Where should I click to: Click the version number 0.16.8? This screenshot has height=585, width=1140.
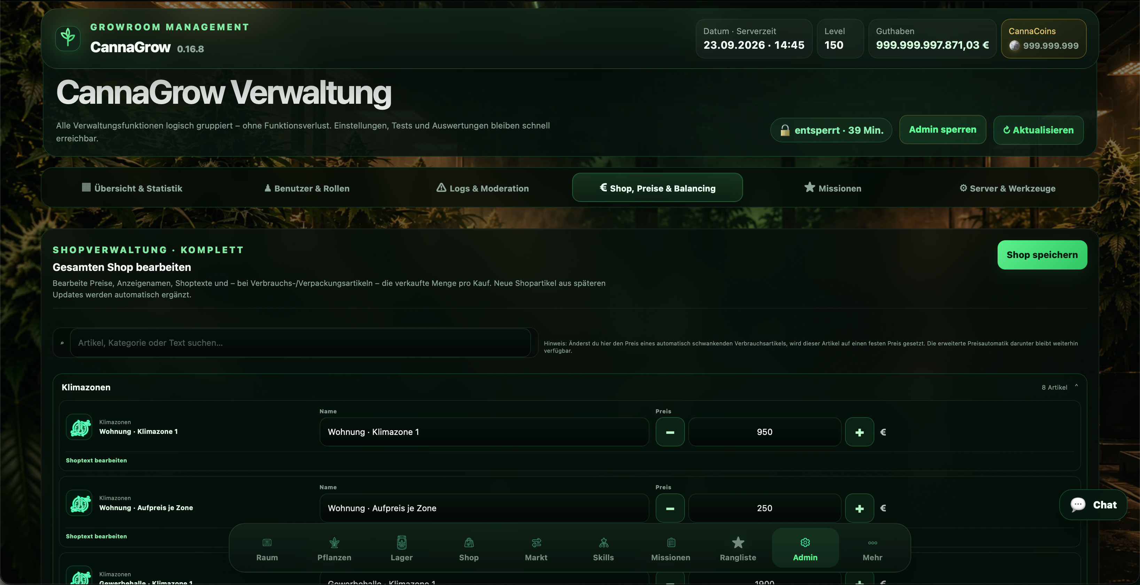[x=190, y=49]
